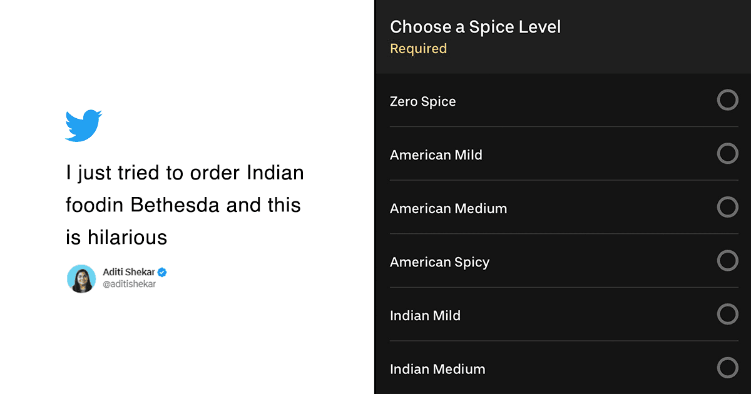Click the Choose a Spice Level header
Viewport: 751px width, 394px height.
pyautogui.click(x=475, y=27)
